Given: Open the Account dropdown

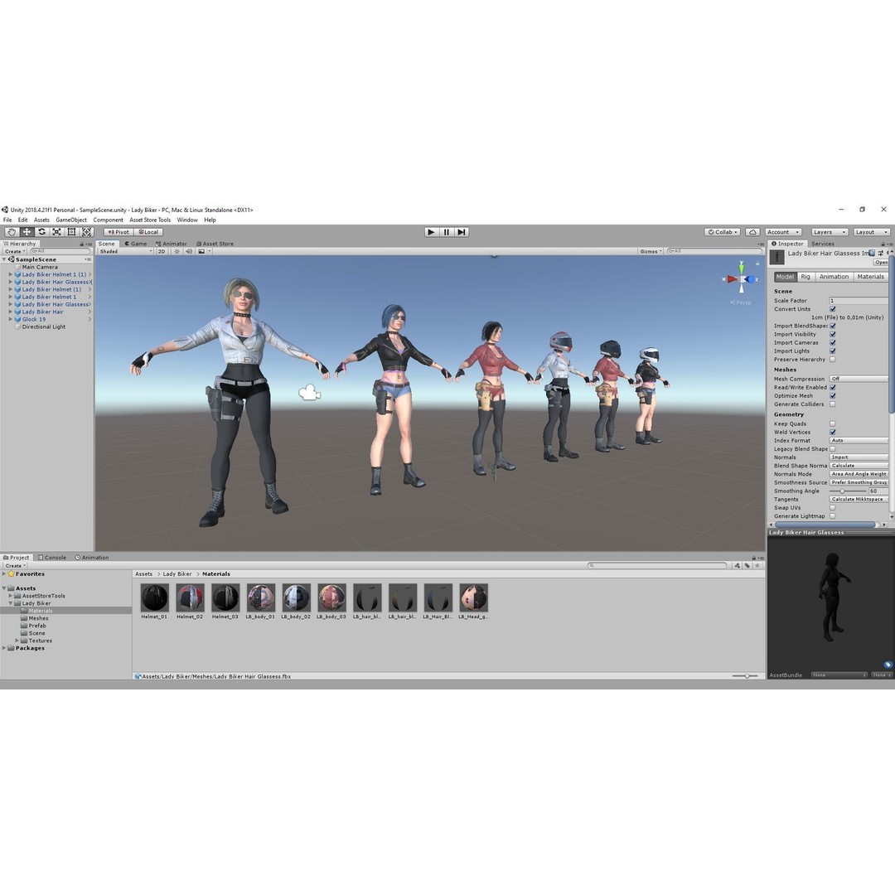Looking at the screenshot, I should click(783, 232).
